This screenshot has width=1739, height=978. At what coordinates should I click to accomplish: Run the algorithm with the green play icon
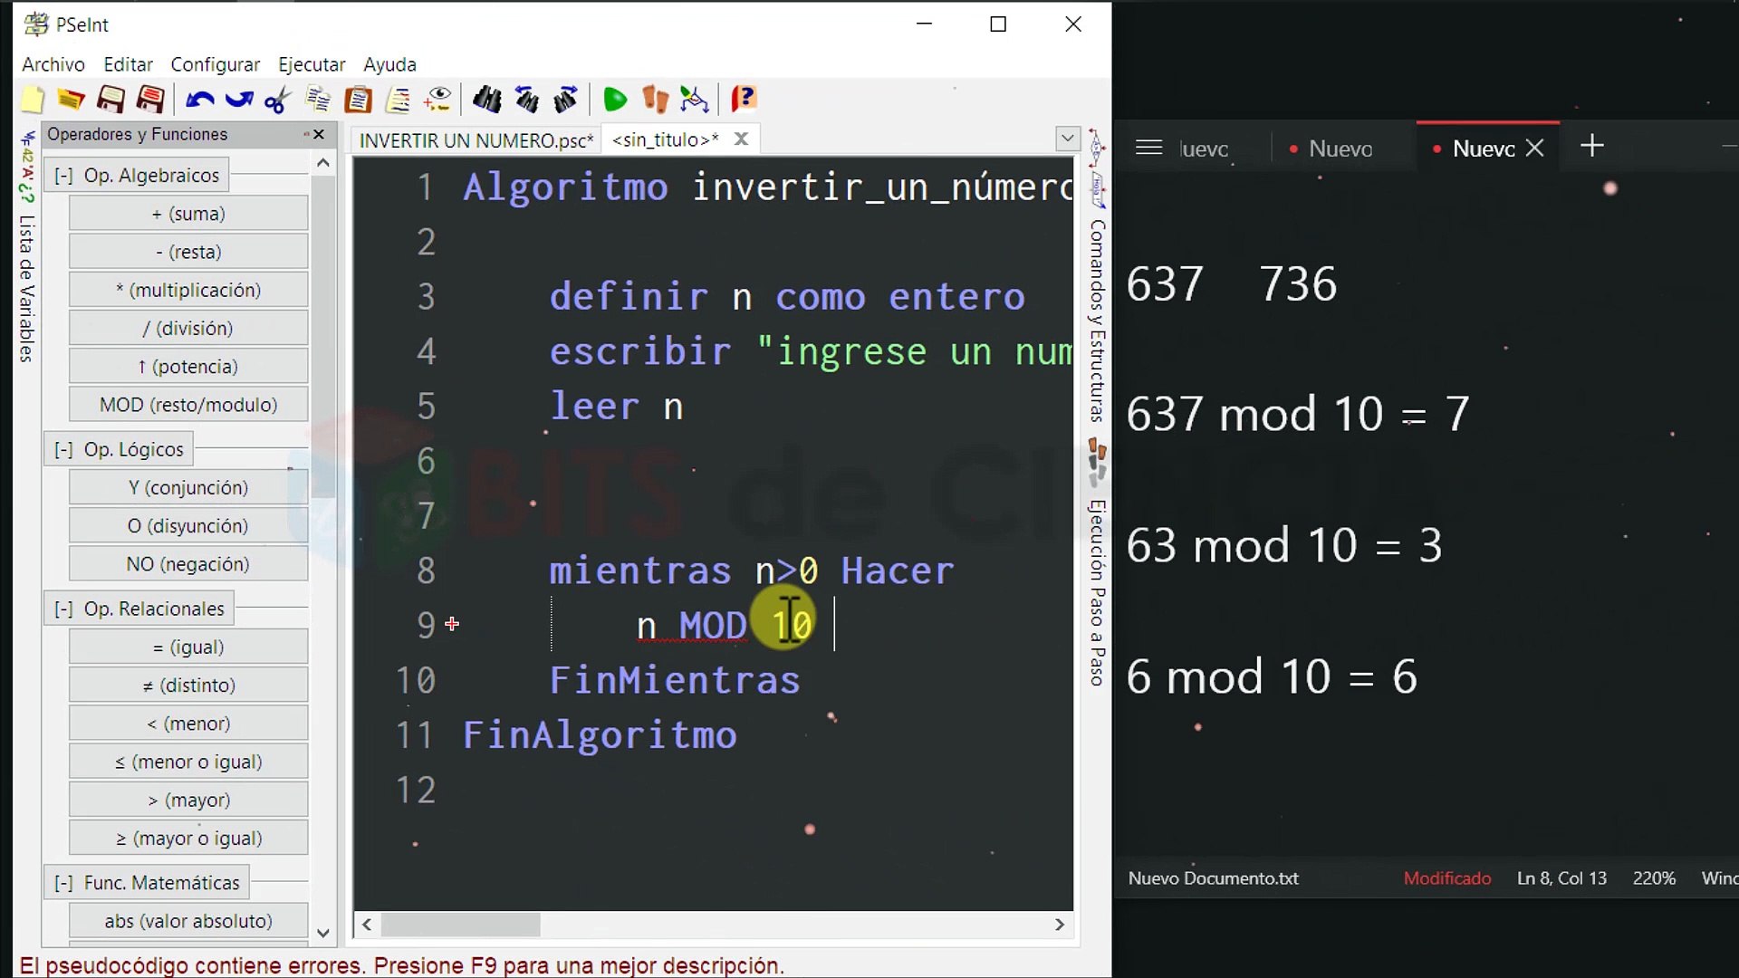click(615, 99)
